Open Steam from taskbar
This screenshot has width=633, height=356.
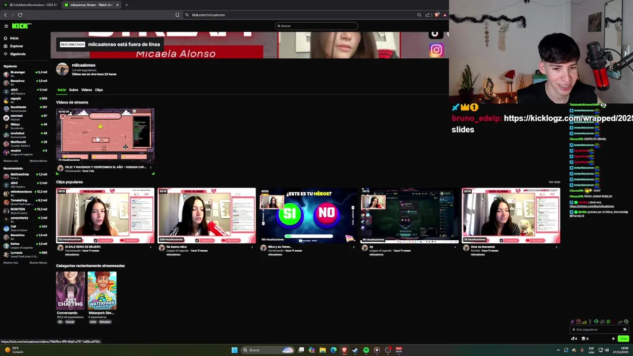pos(355,350)
